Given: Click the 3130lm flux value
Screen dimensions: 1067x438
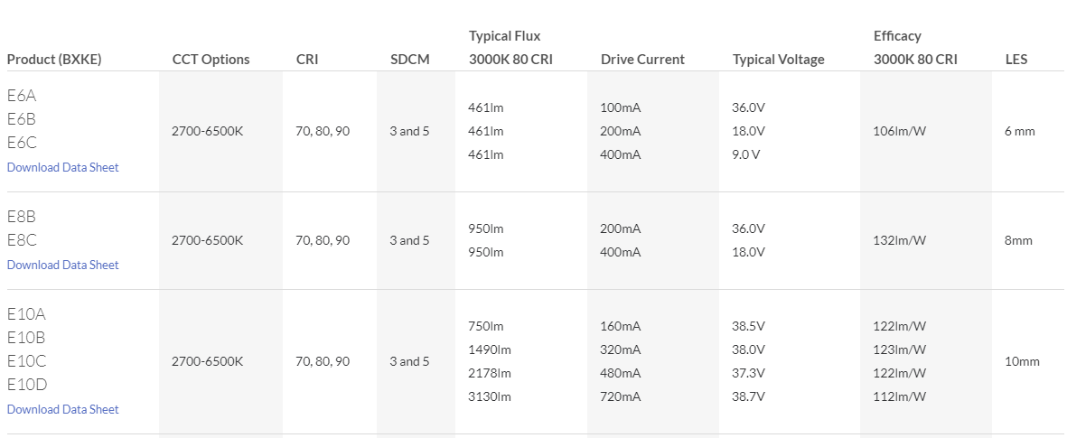Looking at the screenshot, I should pyautogui.click(x=490, y=396).
